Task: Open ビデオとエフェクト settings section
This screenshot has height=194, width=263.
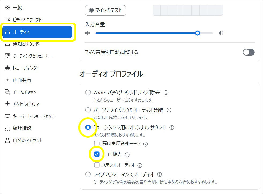Action: tap(27, 20)
